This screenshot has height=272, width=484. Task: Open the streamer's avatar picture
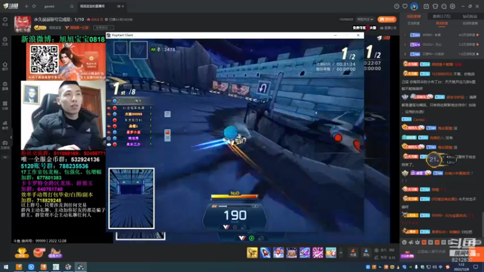(x=22, y=24)
